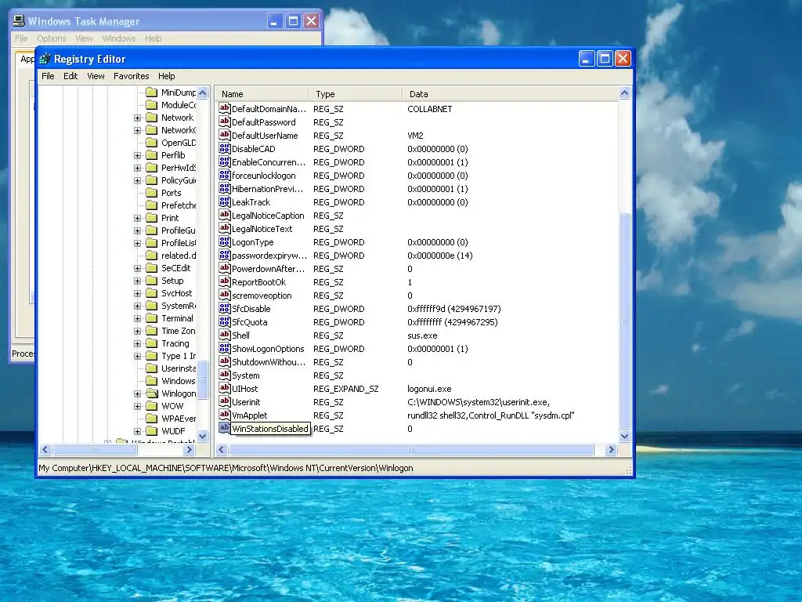Sort values by the Data column header
Screen dimensions: 802x602
510,94
